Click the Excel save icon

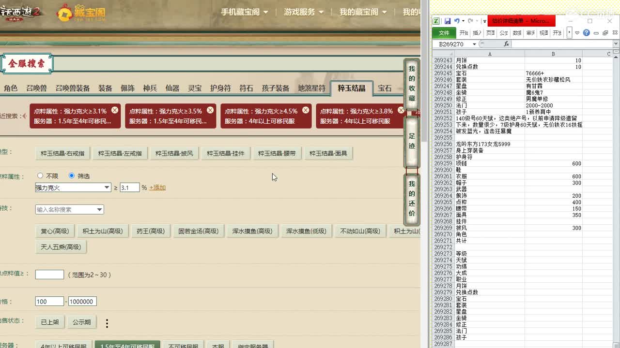[448, 21]
